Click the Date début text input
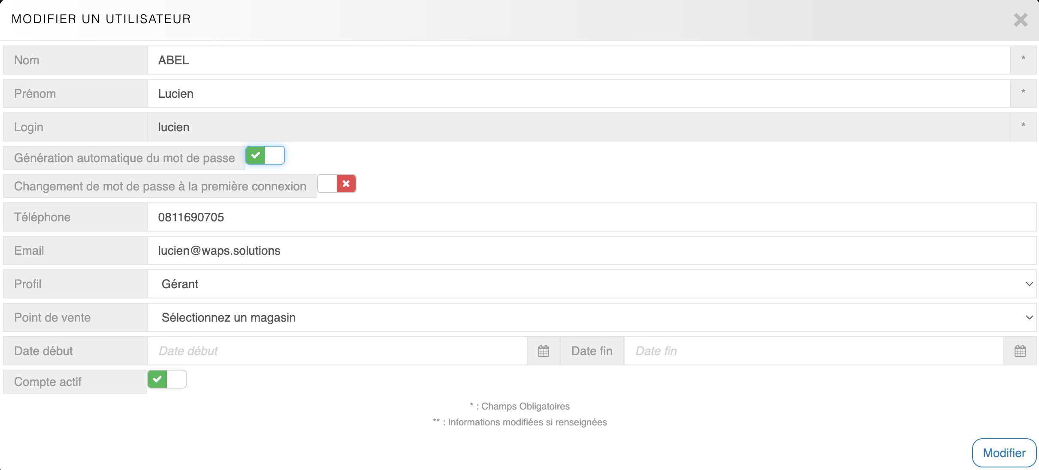1039x470 pixels. coord(337,351)
